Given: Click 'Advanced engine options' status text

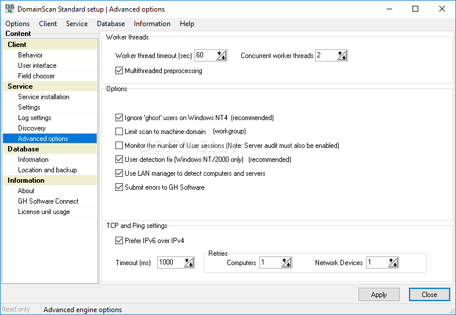Looking at the screenshot, I should (82, 309).
